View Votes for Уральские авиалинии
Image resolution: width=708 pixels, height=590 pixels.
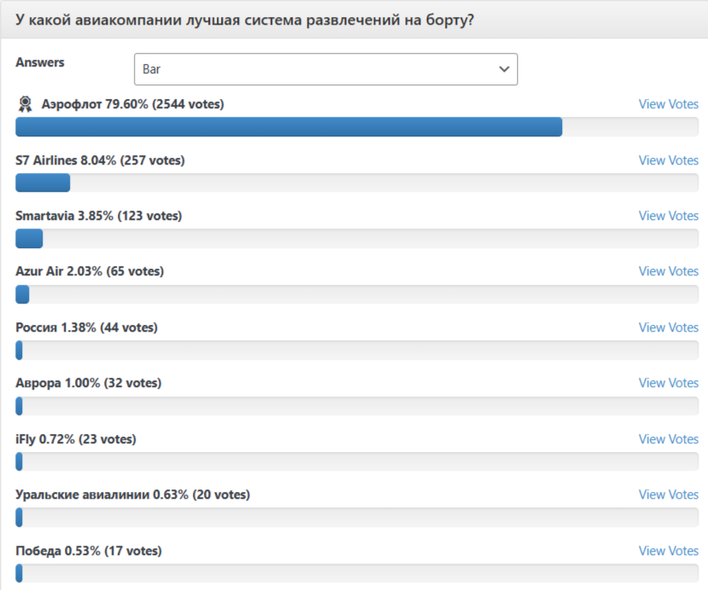(668, 495)
